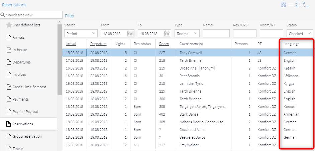Sort by the Departure column header
Screen dimensions: 315x151
[98, 44]
